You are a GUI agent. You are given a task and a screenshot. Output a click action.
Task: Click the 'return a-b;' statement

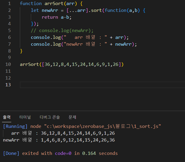(x=57, y=17)
